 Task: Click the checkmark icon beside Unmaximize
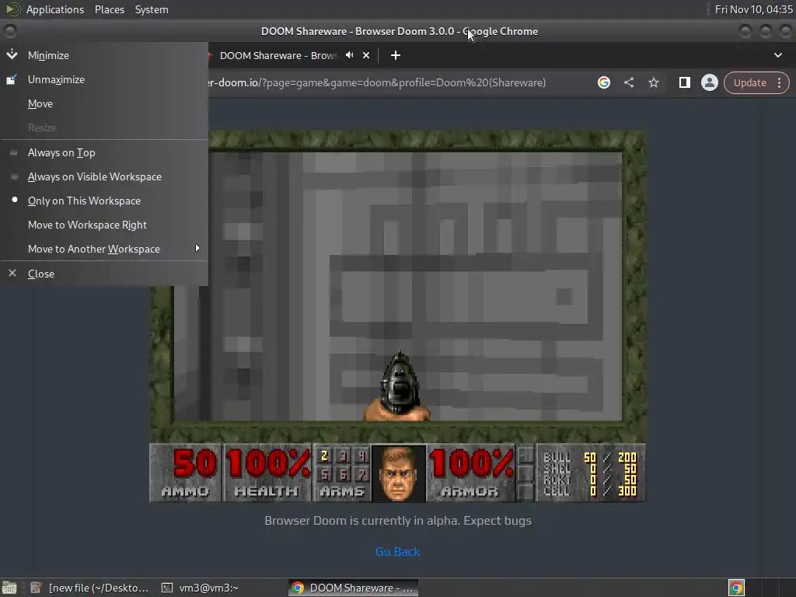[12, 79]
